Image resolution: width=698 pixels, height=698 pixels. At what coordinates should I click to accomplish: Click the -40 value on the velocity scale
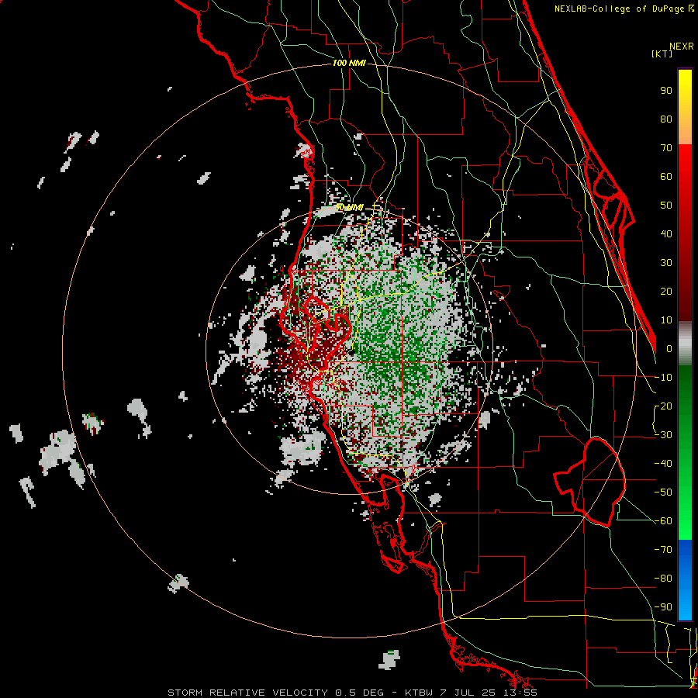click(x=663, y=464)
